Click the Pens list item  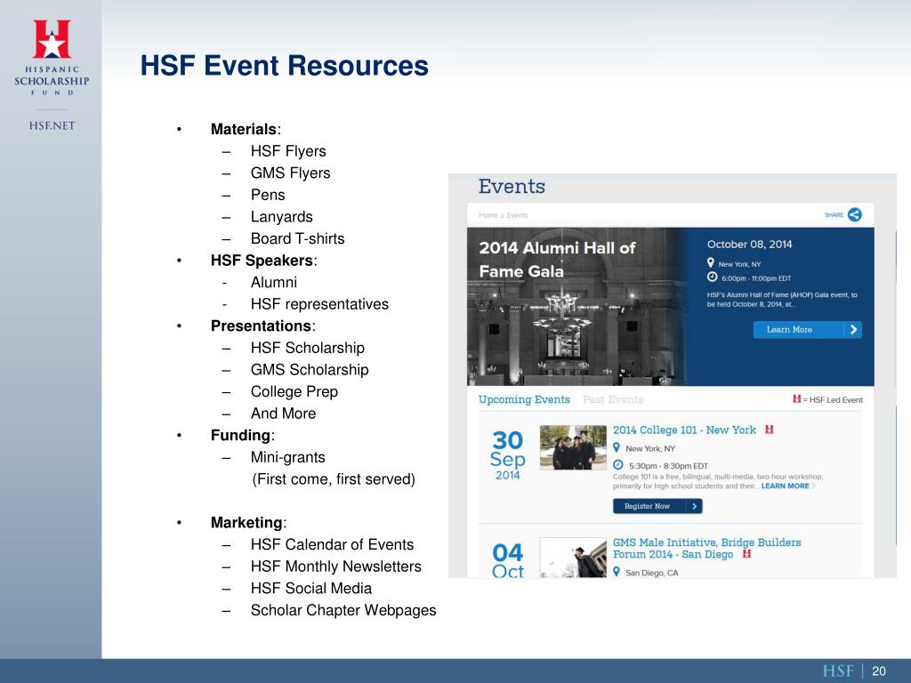(x=268, y=195)
